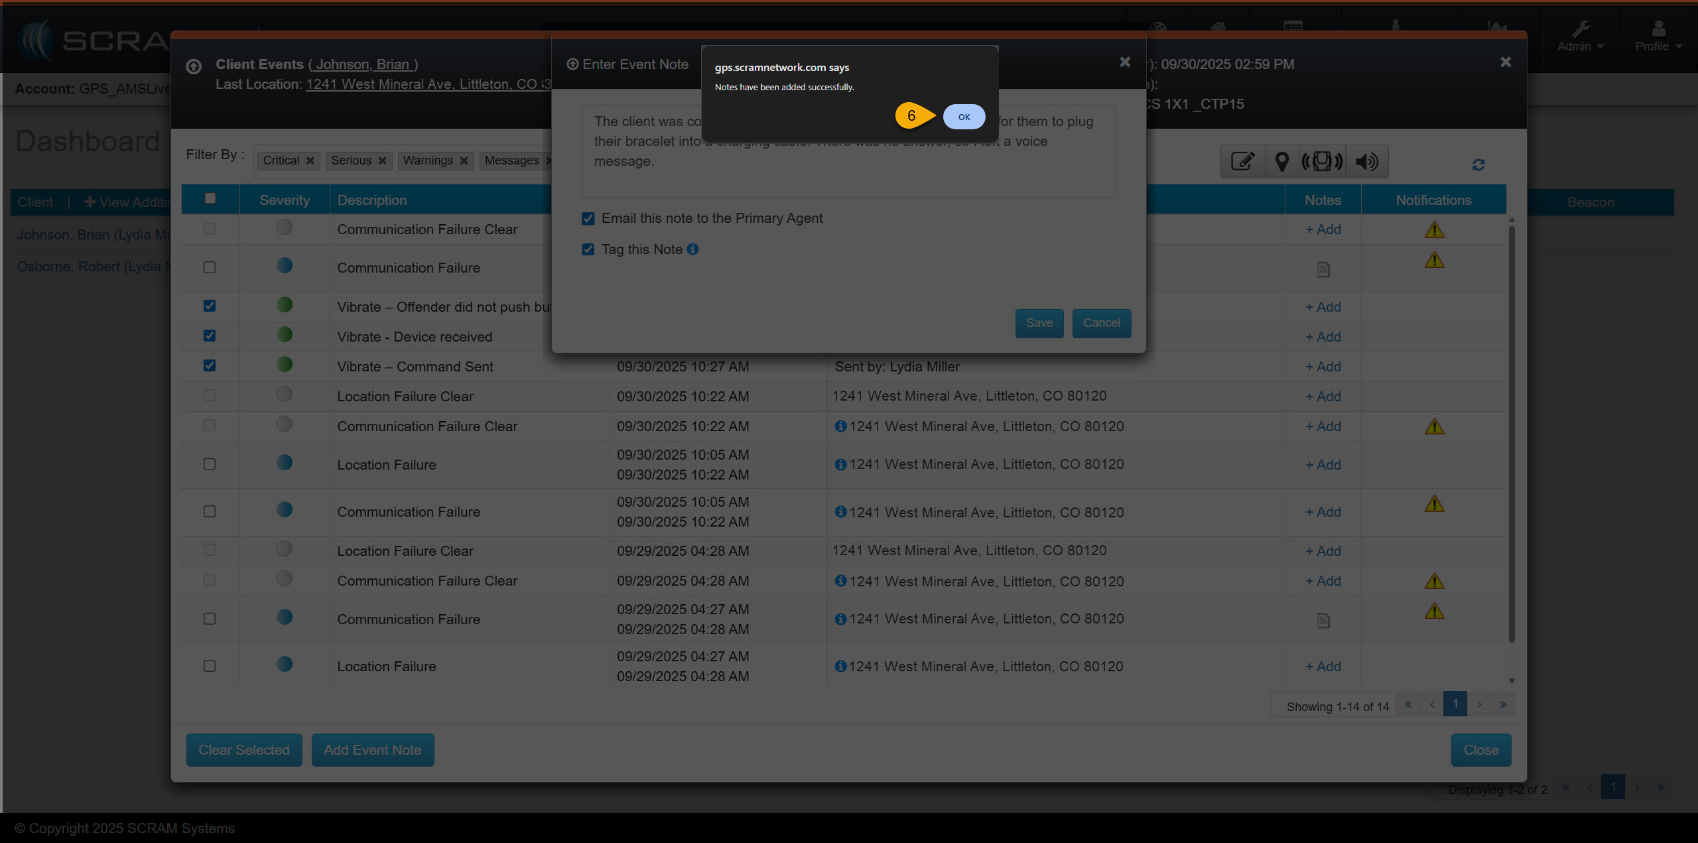The image size is (1698, 843).
Task: Click the Add Event Note button
Action: 372,749
